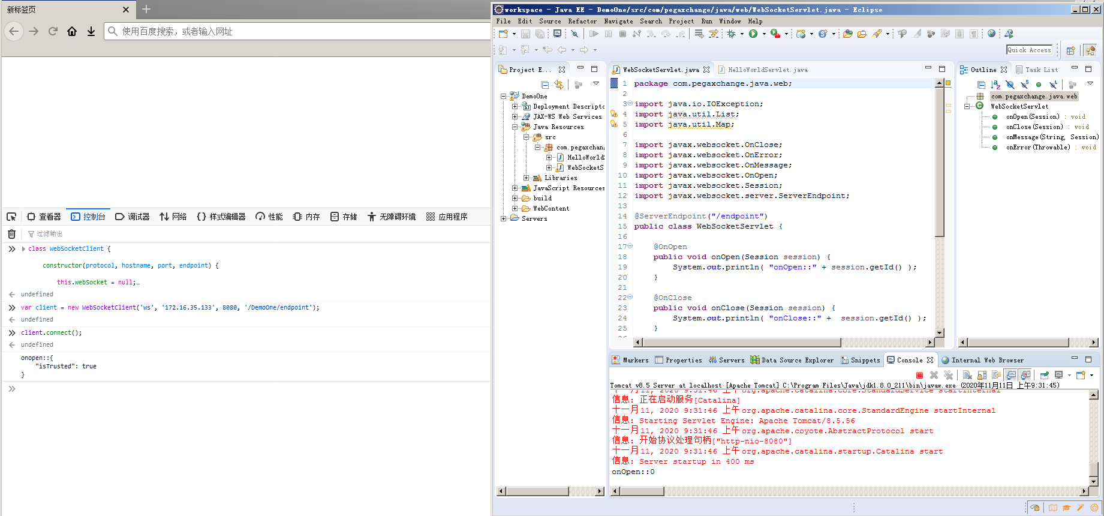Open the Eclipse Window menu
Viewport: 1104px width, 516px height.
(x=730, y=21)
